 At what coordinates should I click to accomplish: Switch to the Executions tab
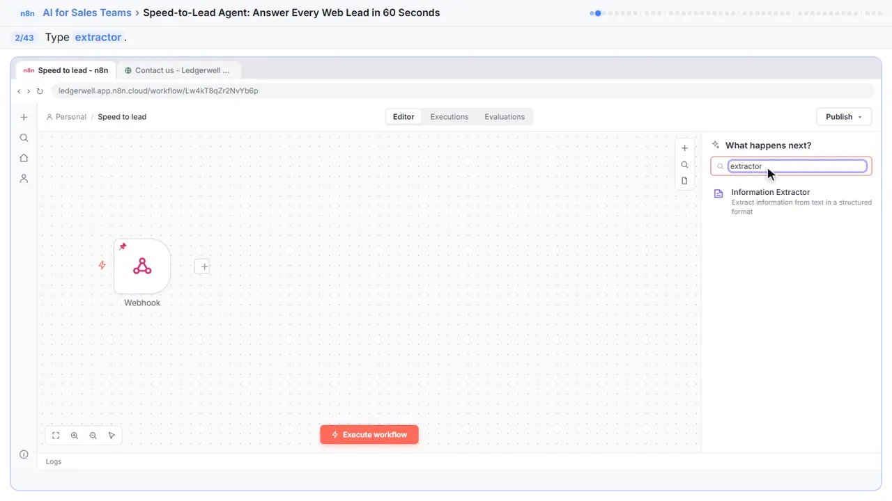pyautogui.click(x=449, y=117)
